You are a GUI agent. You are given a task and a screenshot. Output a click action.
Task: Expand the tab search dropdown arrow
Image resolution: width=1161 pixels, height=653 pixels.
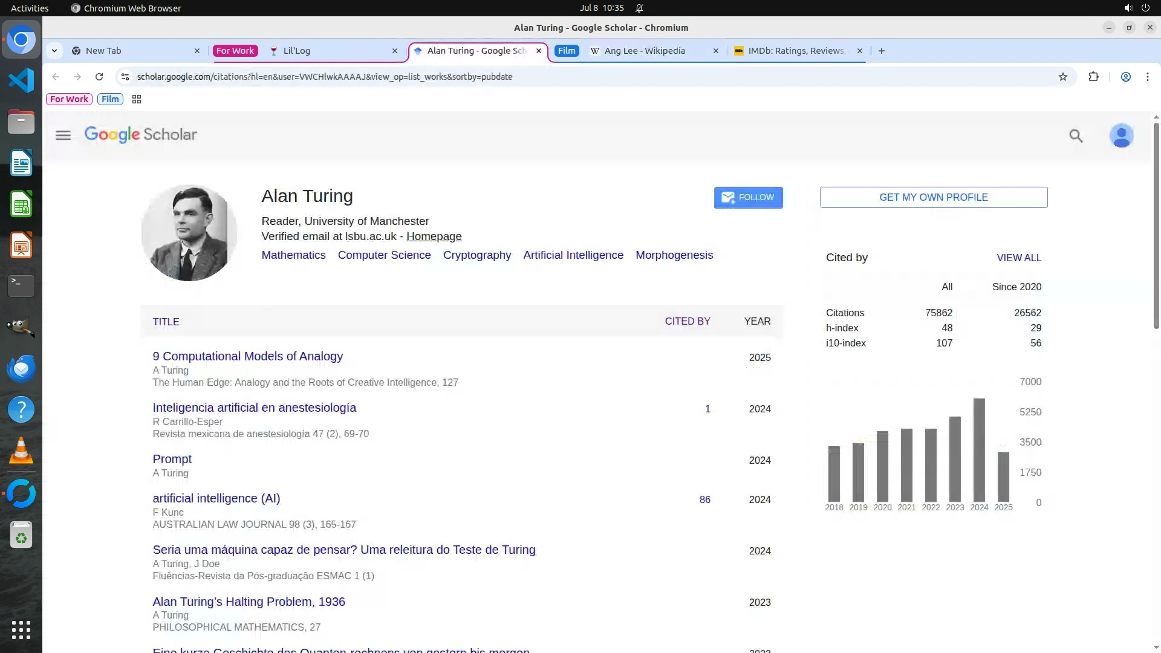pos(54,51)
